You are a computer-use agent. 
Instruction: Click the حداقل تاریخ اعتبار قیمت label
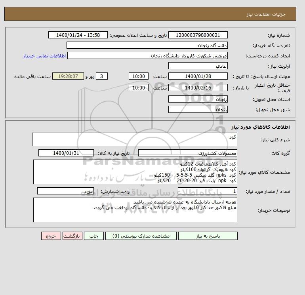(273, 88)
